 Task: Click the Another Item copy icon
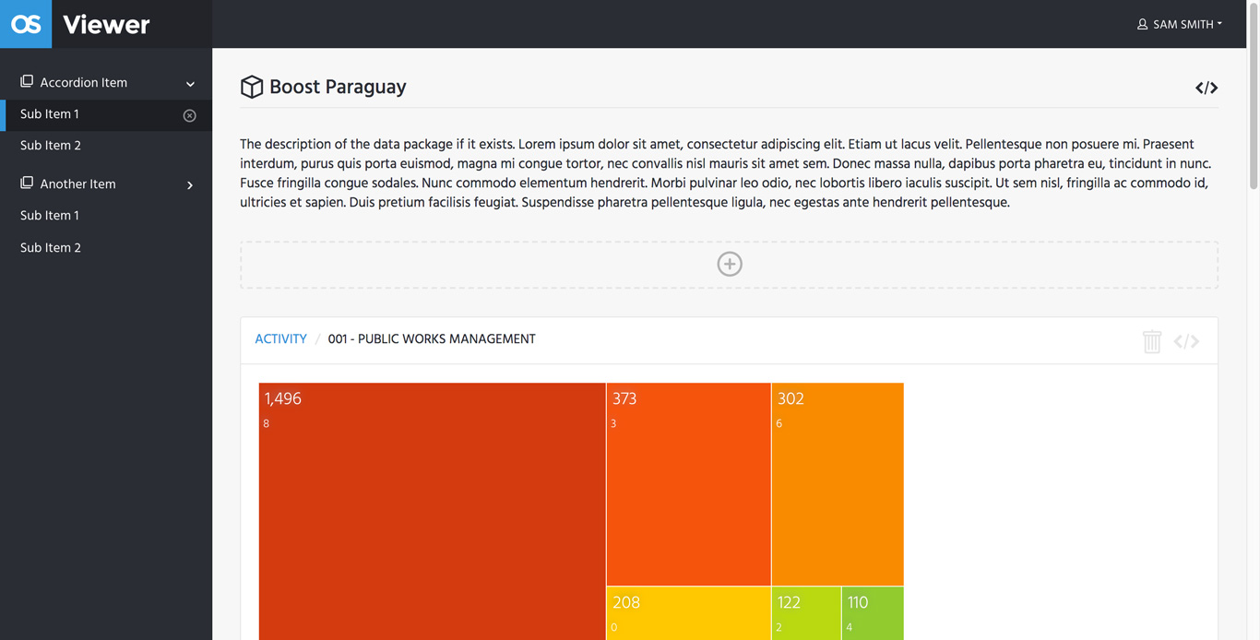27,183
